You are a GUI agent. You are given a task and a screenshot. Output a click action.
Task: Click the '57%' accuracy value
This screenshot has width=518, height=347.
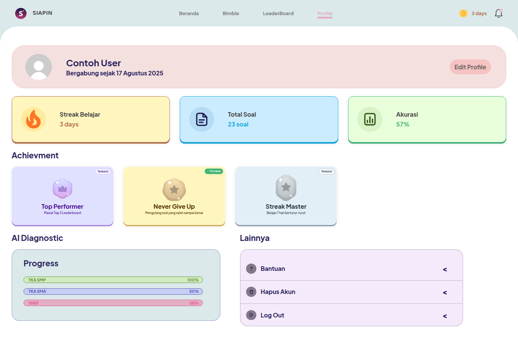coord(403,124)
